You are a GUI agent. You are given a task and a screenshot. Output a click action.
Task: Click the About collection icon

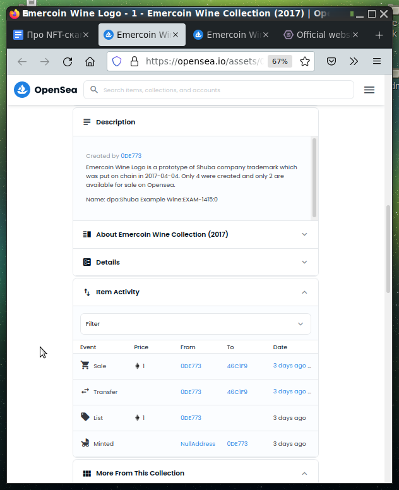pos(87,234)
